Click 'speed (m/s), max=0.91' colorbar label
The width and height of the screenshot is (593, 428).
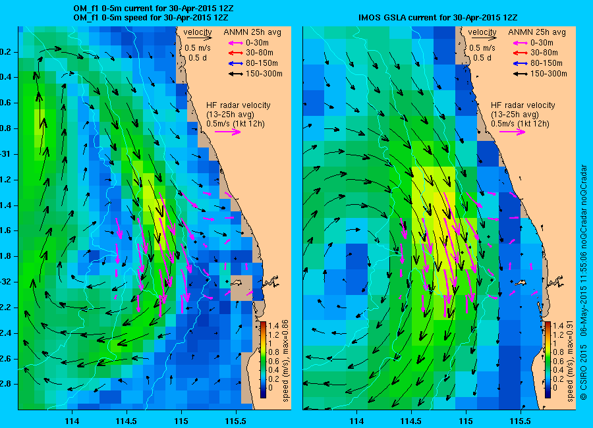point(571,361)
